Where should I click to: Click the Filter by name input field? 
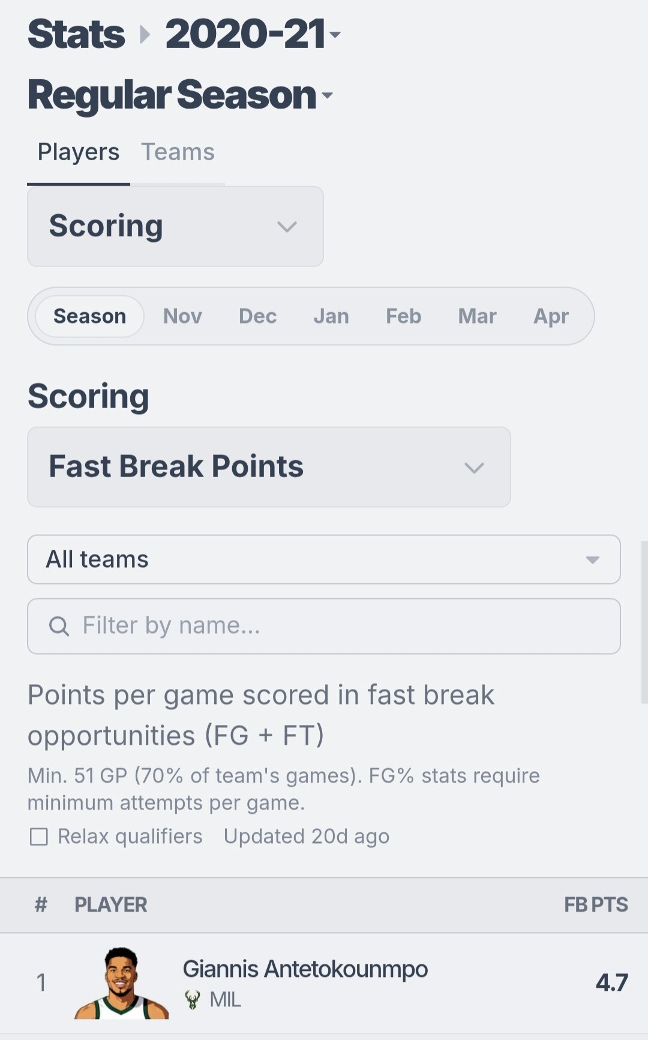click(324, 626)
